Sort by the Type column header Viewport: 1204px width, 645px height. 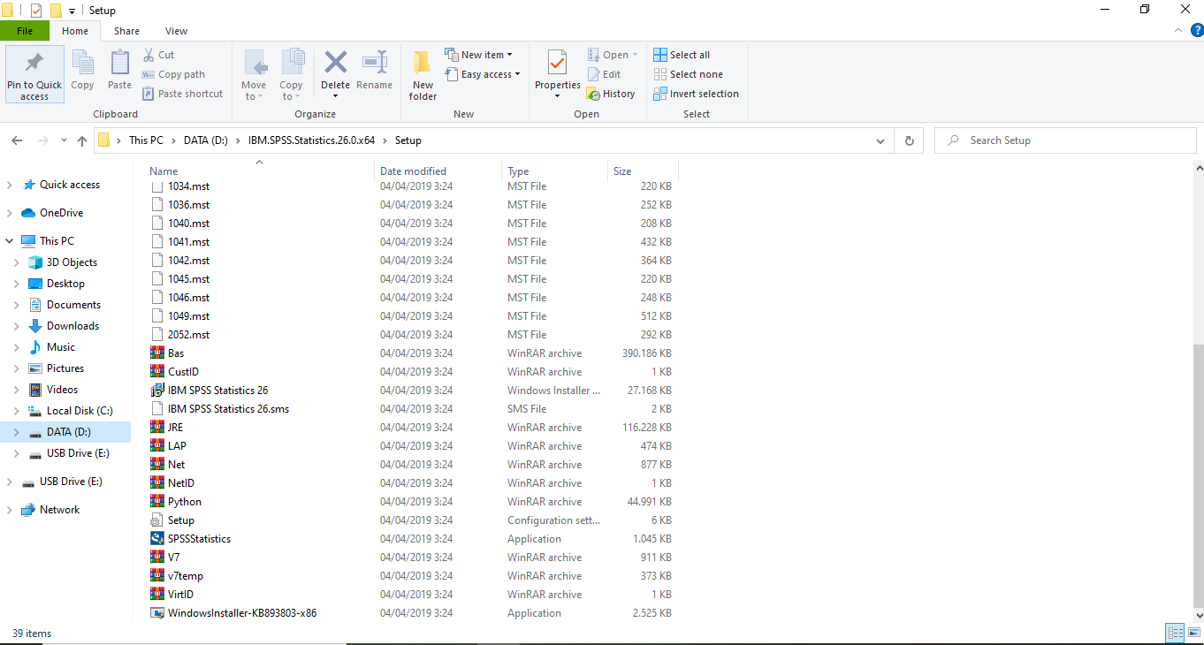point(555,171)
